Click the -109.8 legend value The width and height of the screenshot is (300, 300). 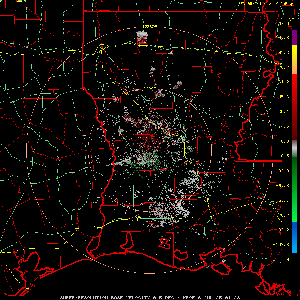(281, 245)
